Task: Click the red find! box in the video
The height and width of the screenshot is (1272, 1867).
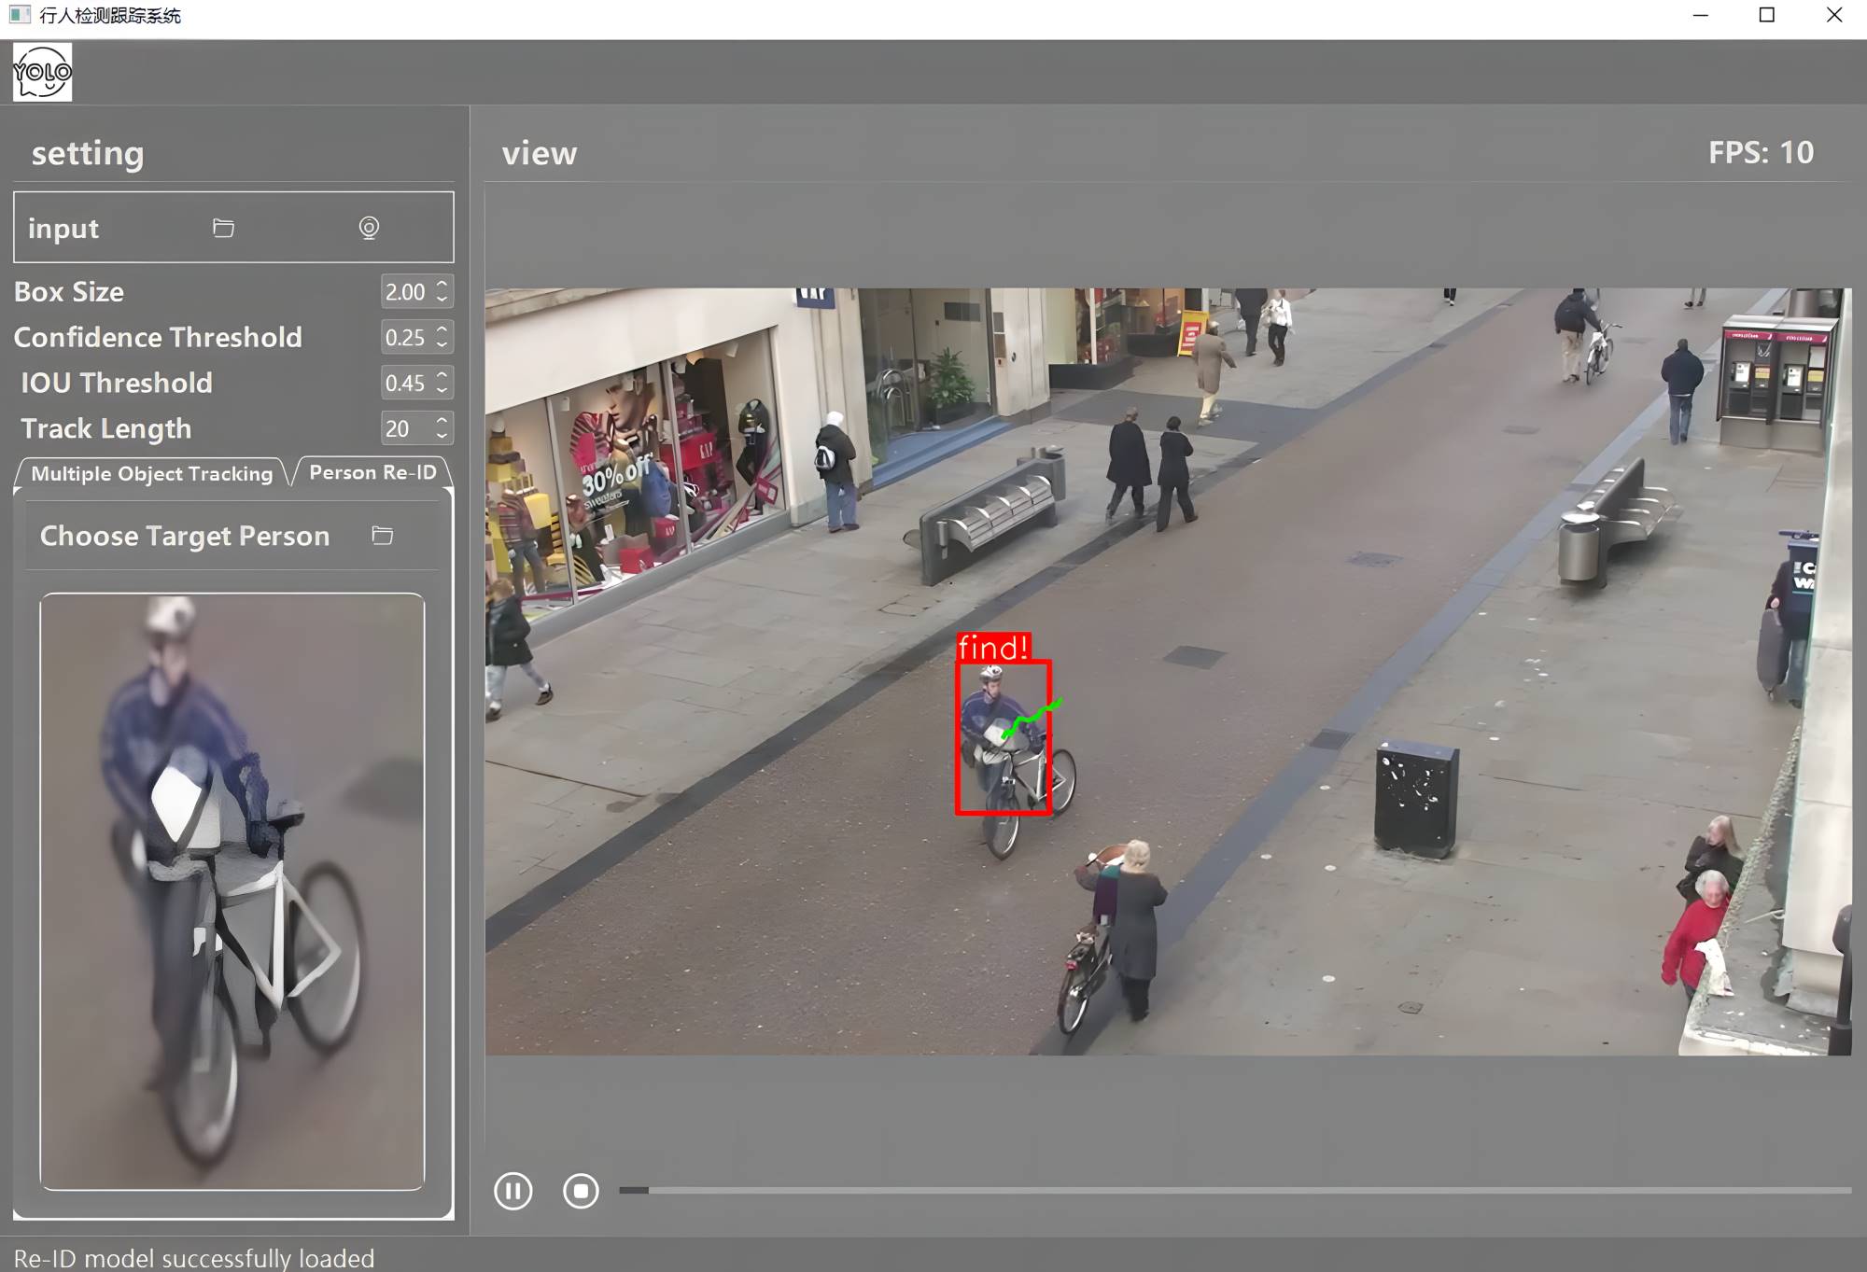Action: (x=1003, y=737)
